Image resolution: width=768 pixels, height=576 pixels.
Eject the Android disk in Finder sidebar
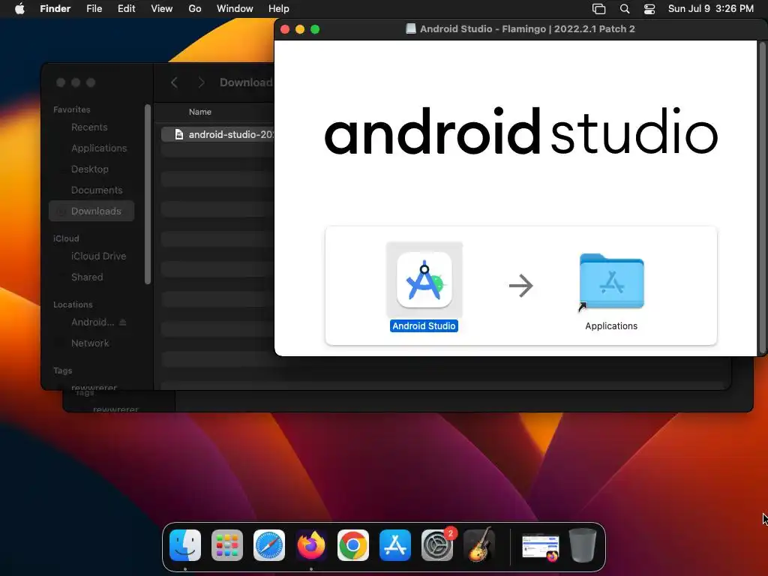pyautogui.click(x=123, y=322)
